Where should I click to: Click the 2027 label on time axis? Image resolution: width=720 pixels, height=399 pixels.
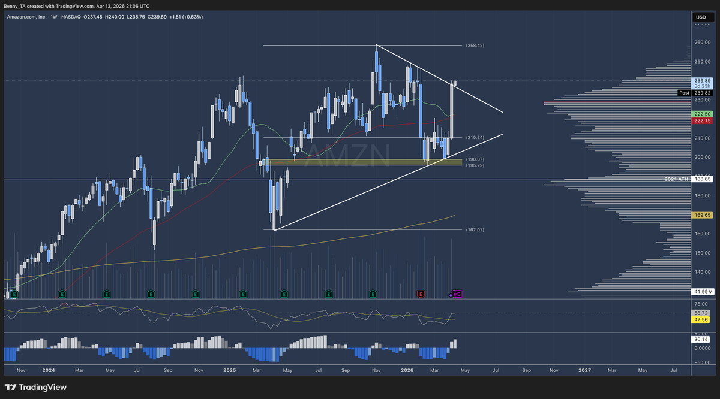pos(585,371)
